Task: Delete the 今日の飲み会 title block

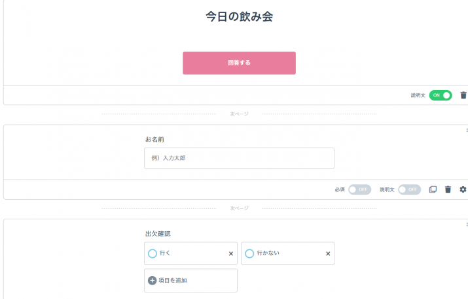Action: click(463, 95)
